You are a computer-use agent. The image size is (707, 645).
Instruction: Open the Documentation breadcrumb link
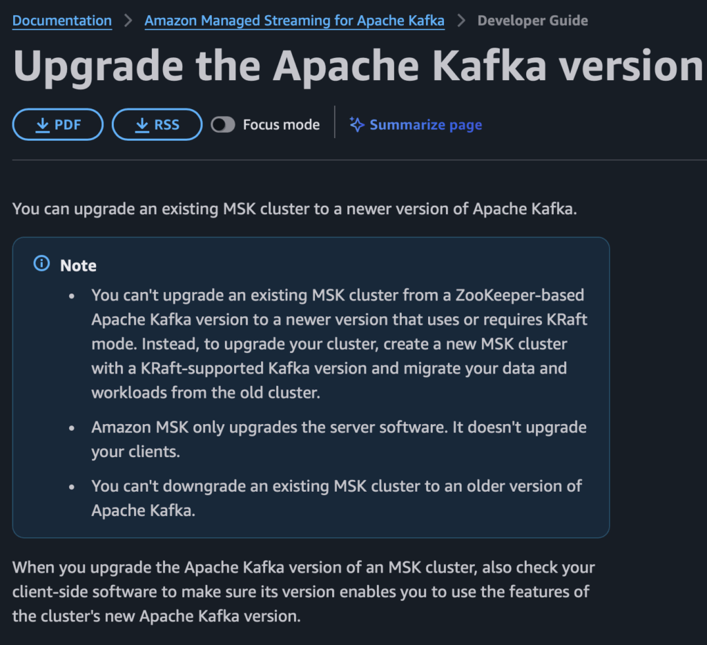(x=61, y=20)
